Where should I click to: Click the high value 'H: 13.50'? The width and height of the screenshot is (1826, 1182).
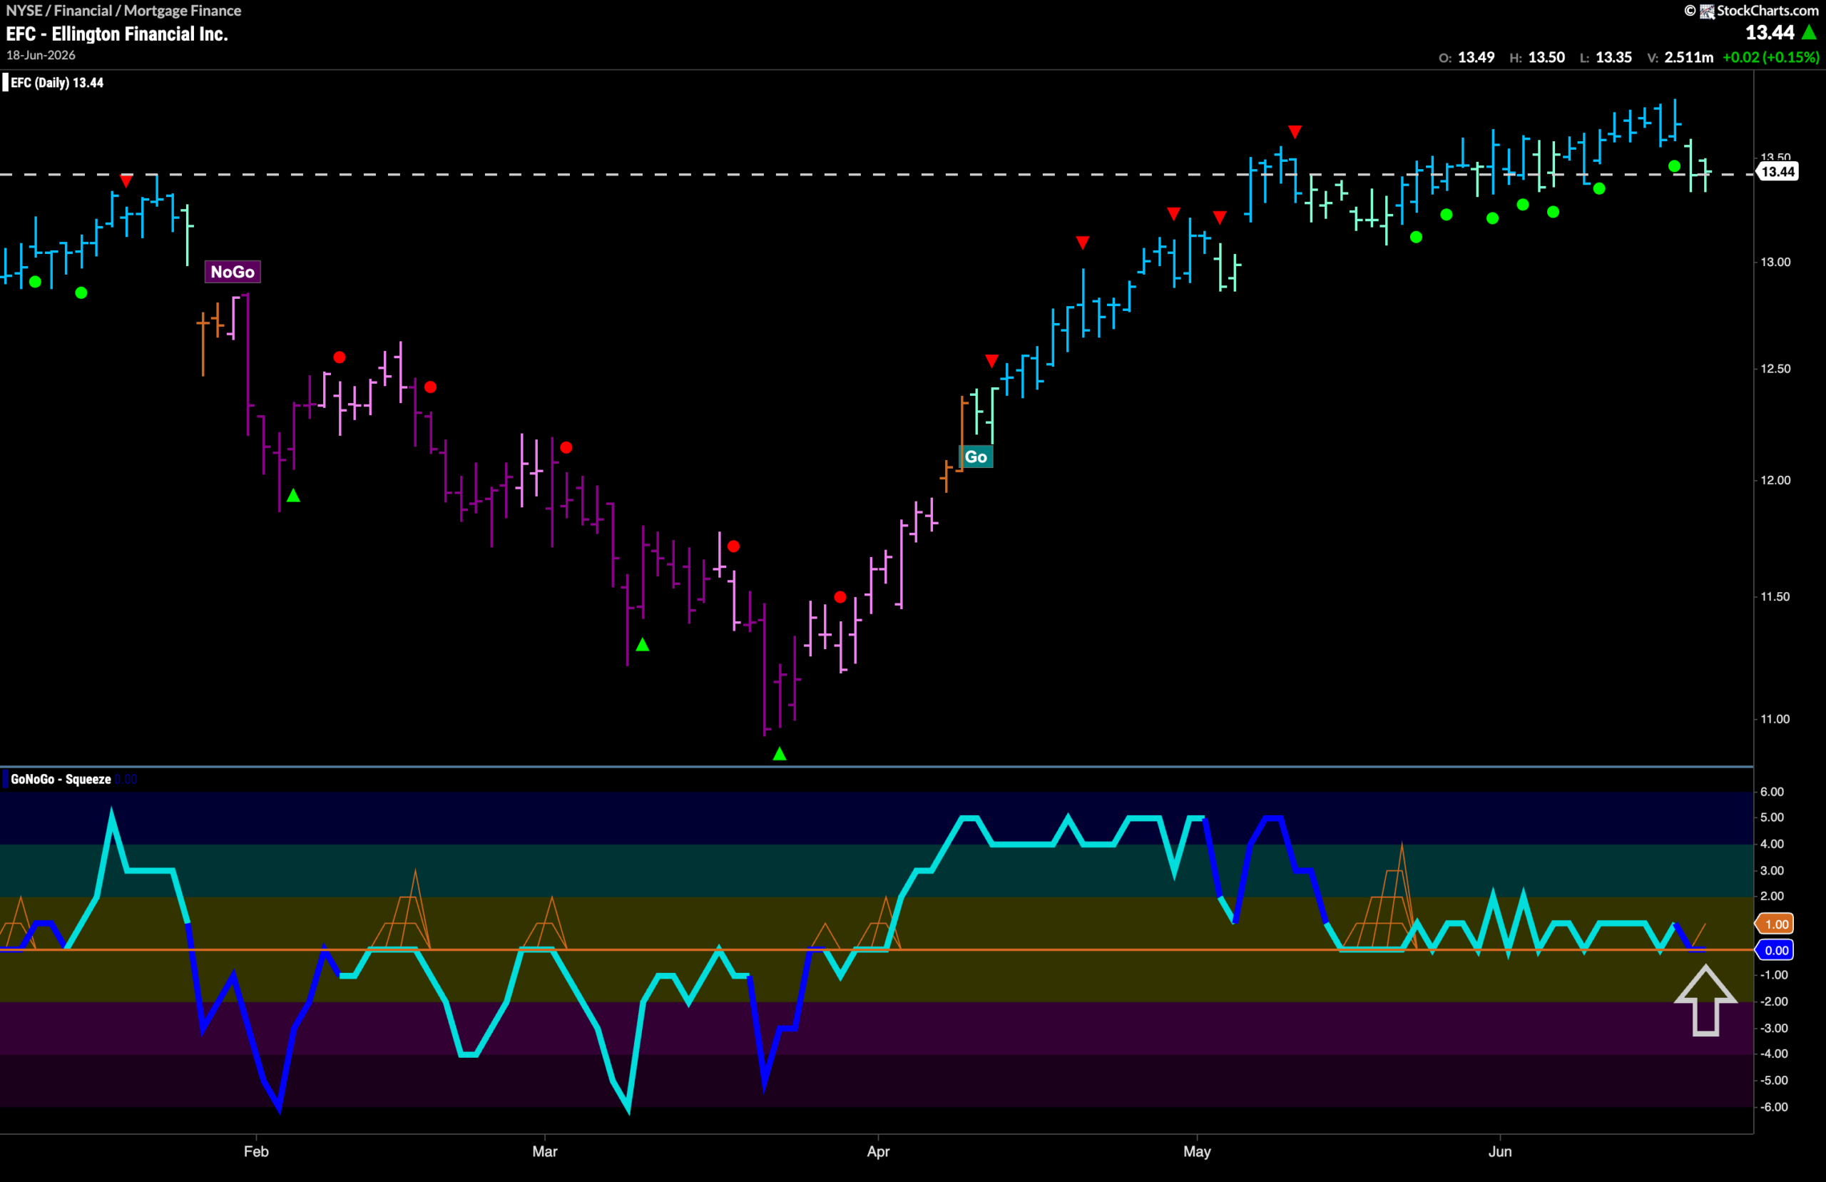point(1536,58)
